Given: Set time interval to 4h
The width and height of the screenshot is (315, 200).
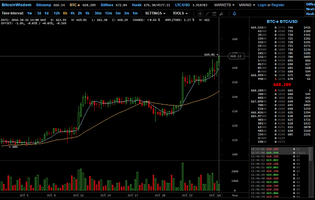Looking at the screenshot, I should (72, 14).
